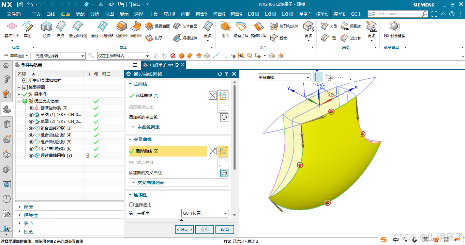Select the 面倒圆 face blend tool
465x245 pixels.
pyautogui.click(x=136, y=29)
